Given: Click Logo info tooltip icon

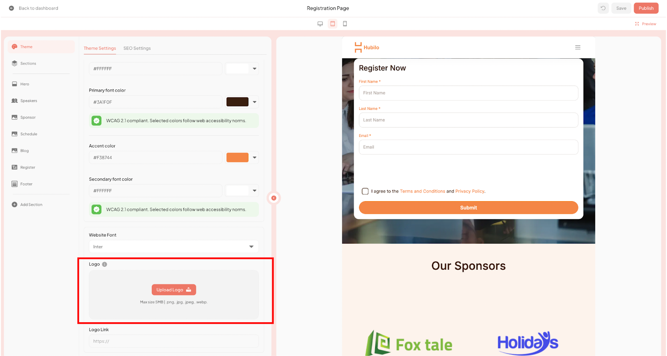Looking at the screenshot, I should pos(105,264).
